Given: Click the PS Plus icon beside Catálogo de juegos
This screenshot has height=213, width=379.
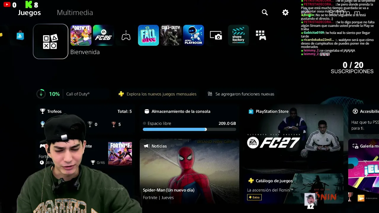Looking at the screenshot, I should (x=251, y=181).
